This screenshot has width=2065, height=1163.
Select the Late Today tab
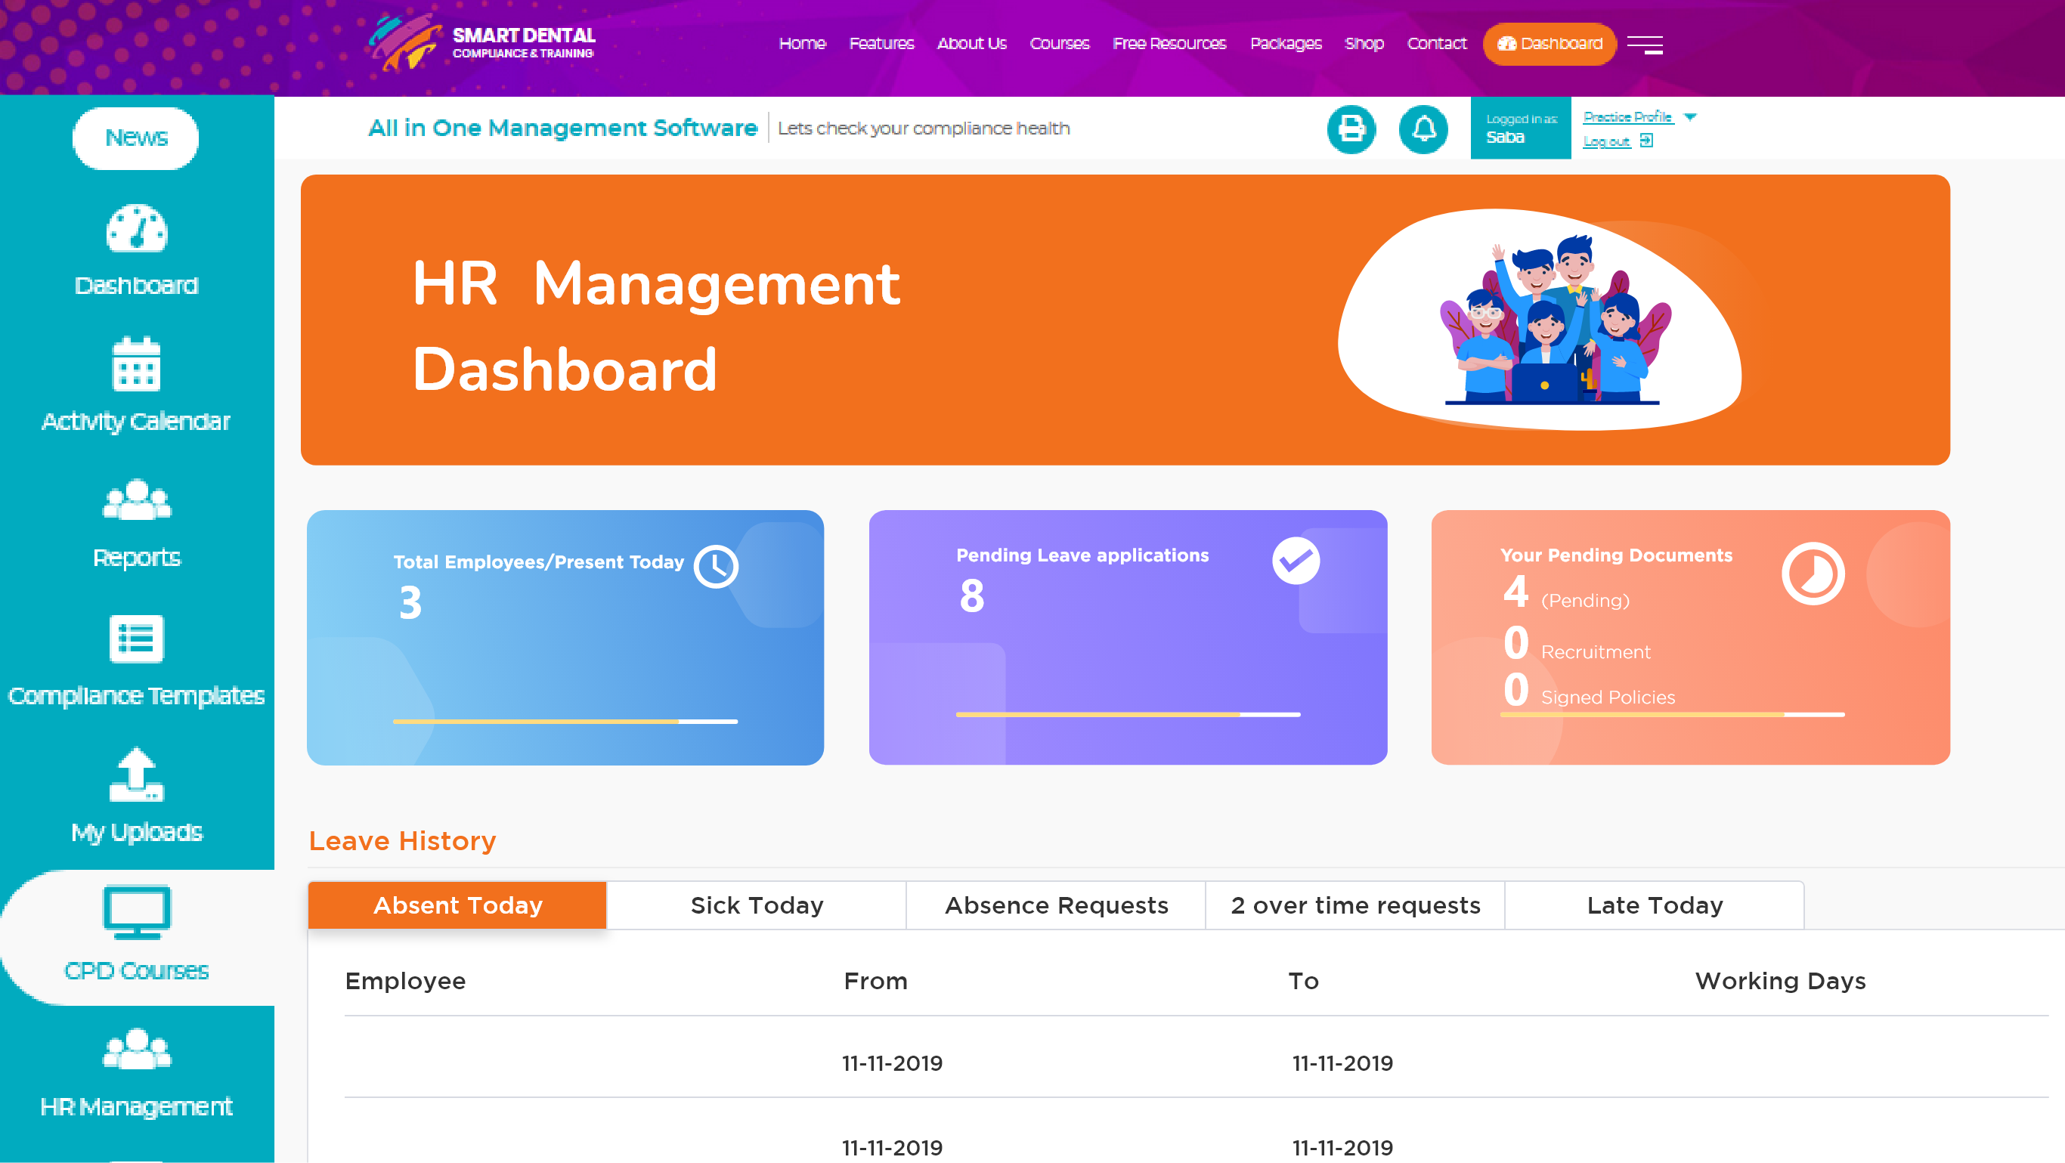(1655, 905)
